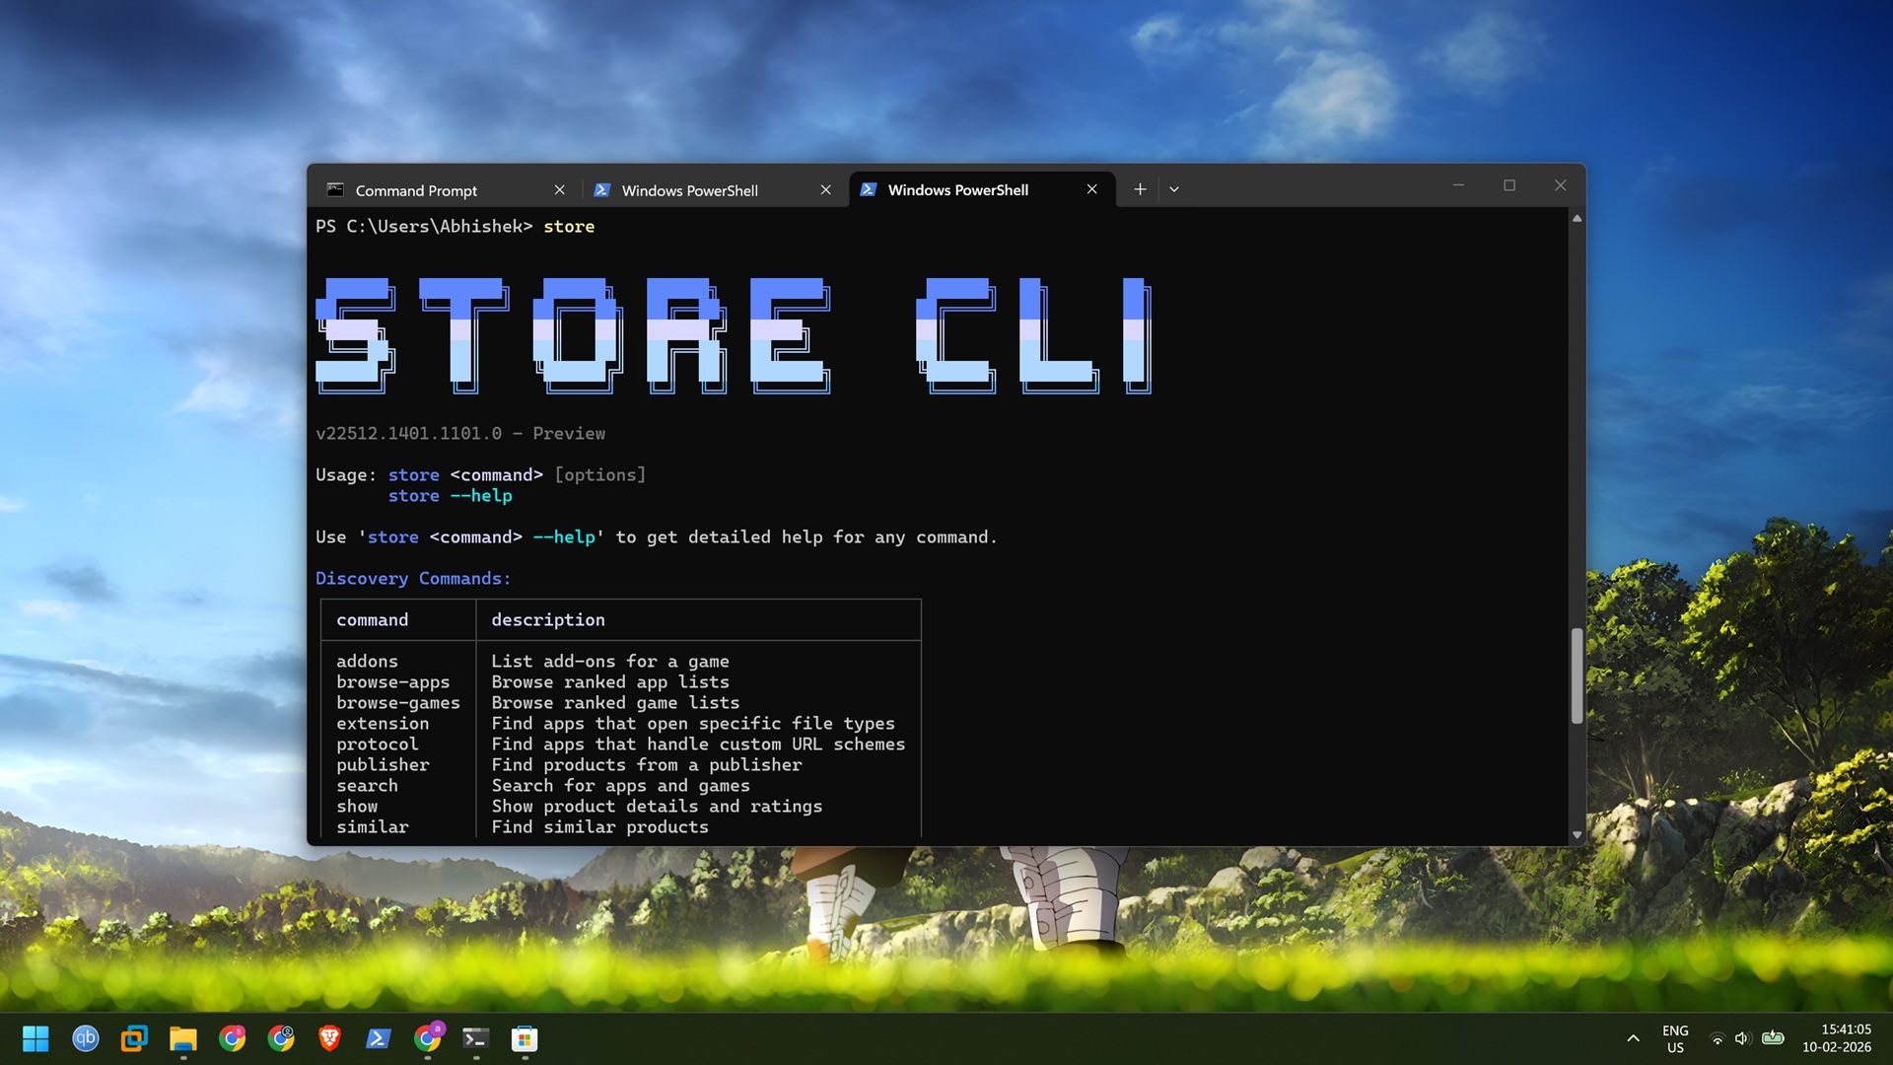Open Microsoft Store from the taskbar
The height and width of the screenshot is (1065, 1893).
(525, 1038)
